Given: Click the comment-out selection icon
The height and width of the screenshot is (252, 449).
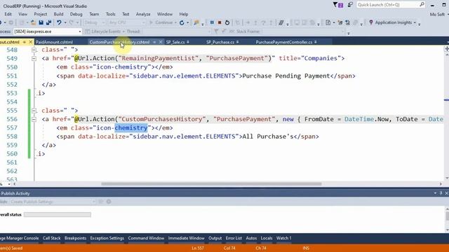Looking at the screenshot, I should tap(281, 22).
